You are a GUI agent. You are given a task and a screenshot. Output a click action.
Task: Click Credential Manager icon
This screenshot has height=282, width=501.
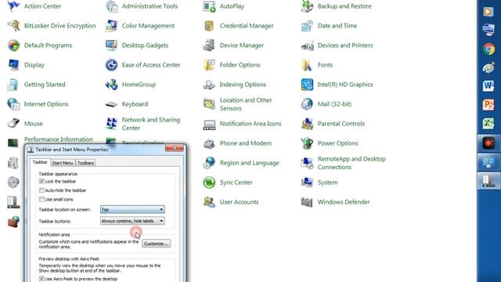(x=209, y=26)
